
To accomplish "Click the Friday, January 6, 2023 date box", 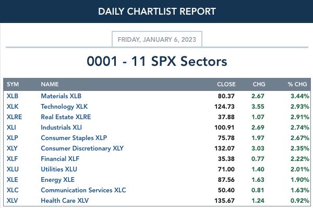I will pyautogui.click(x=157, y=39).
